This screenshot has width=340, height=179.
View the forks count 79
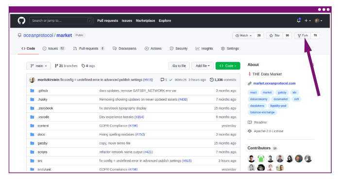point(315,36)
